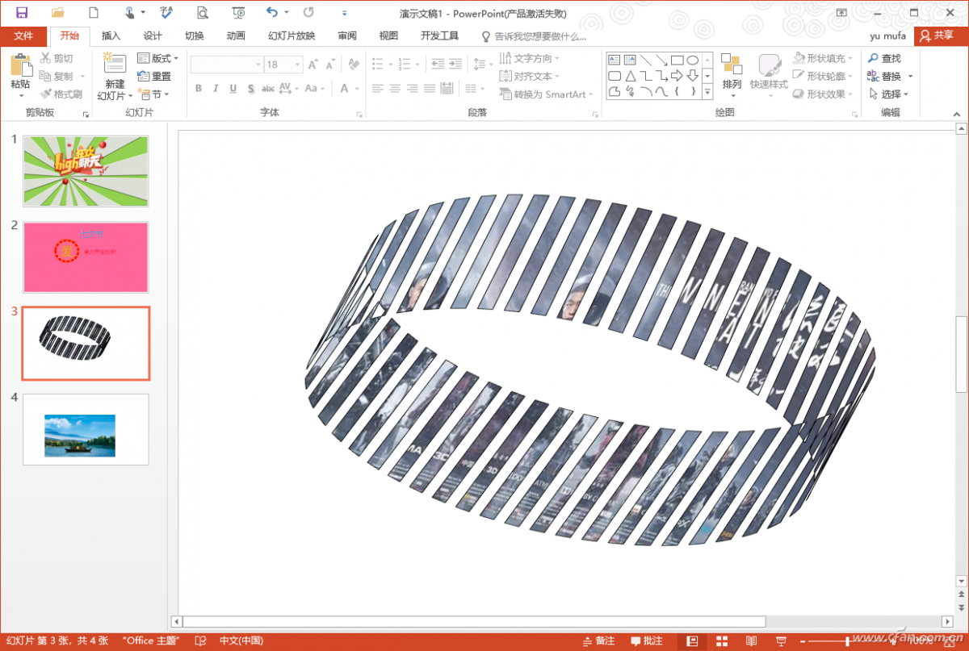The width and height of the screenshot is (969, 651).
Task: Switch to Slide Sorter view in status bar
Action: (722, 641)
